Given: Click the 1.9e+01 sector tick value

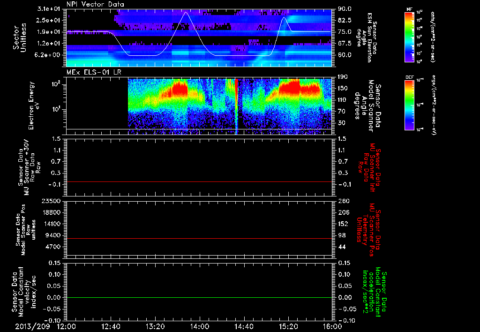Looking at the screenshot, I should coord(49,32).
